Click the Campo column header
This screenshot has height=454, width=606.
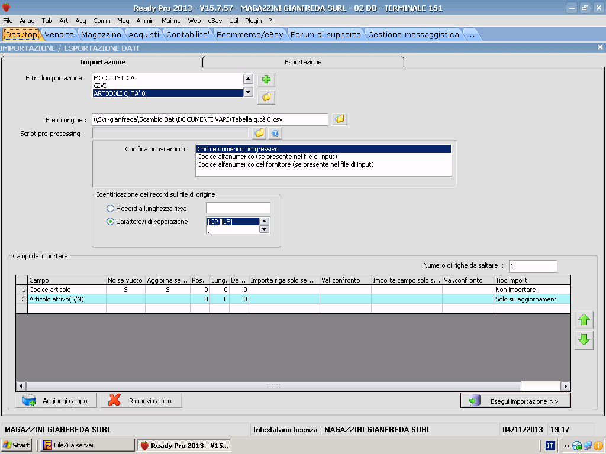click(67, 280)
